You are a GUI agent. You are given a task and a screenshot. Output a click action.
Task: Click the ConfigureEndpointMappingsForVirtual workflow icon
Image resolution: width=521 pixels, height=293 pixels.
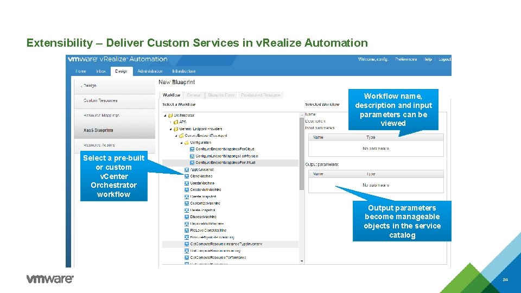click(192, 163)
